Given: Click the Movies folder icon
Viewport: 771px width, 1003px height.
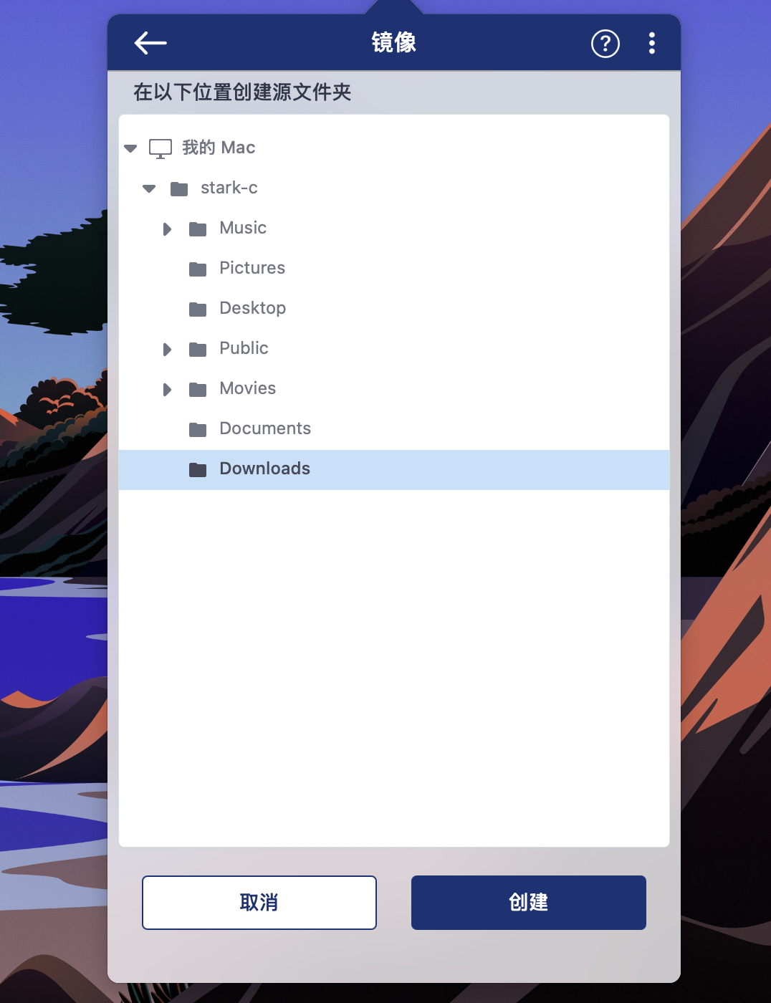Looking at the screenshot, I should (198, 390).
